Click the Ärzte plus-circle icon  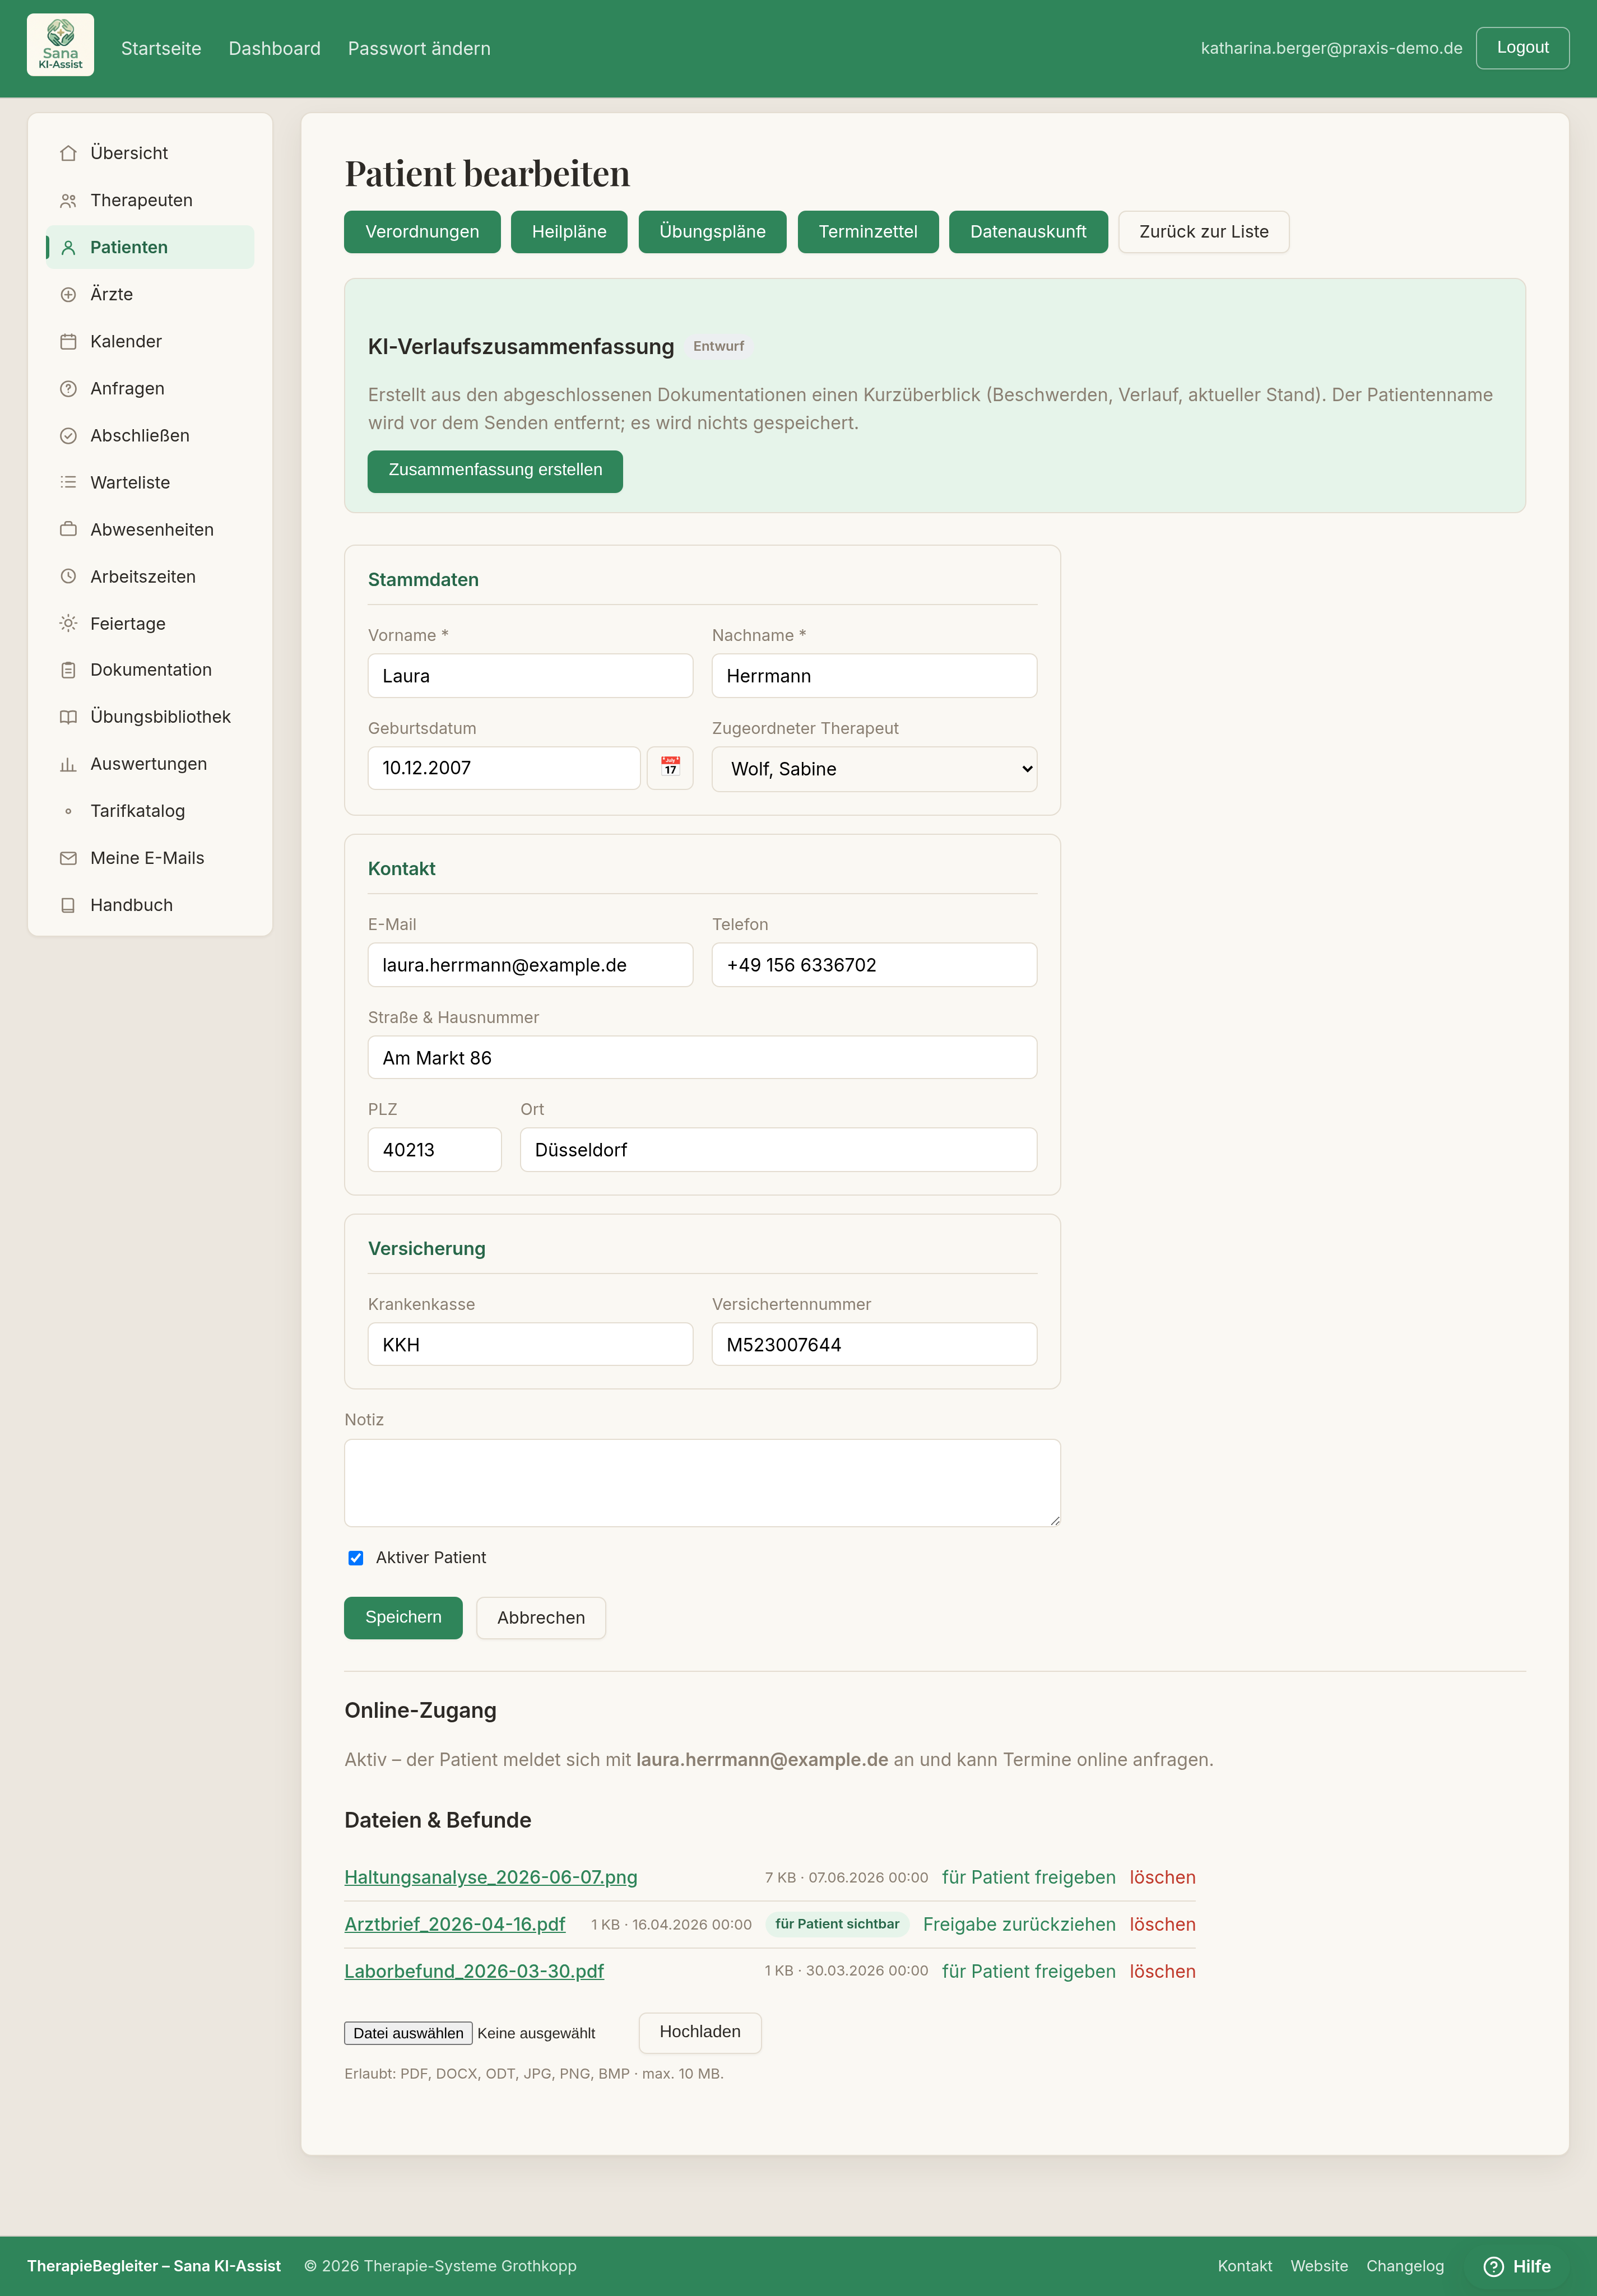68,294
